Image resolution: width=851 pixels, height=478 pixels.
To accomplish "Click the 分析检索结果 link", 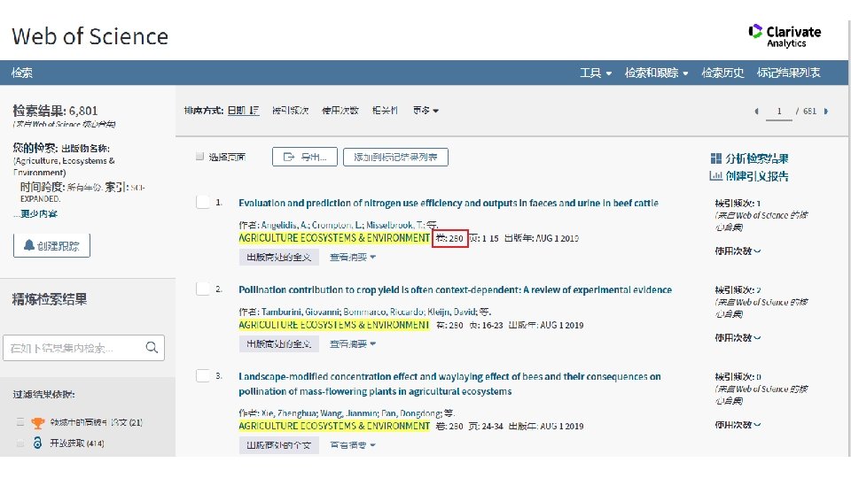I will [x=756, y=158].
